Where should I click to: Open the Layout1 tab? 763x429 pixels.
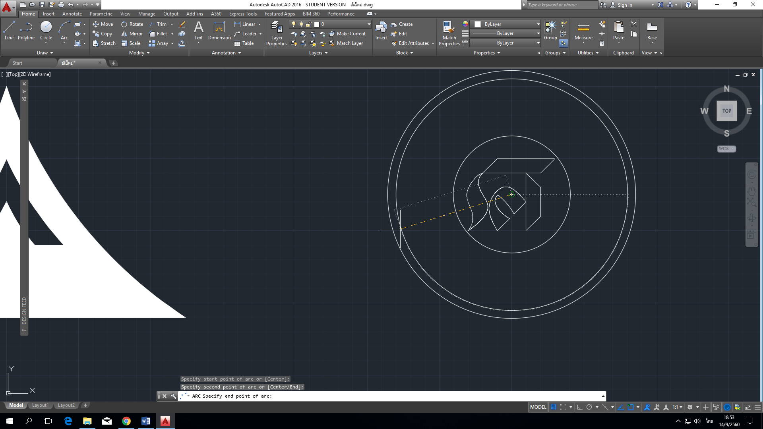pyautogui.click(x=40, y=405)
